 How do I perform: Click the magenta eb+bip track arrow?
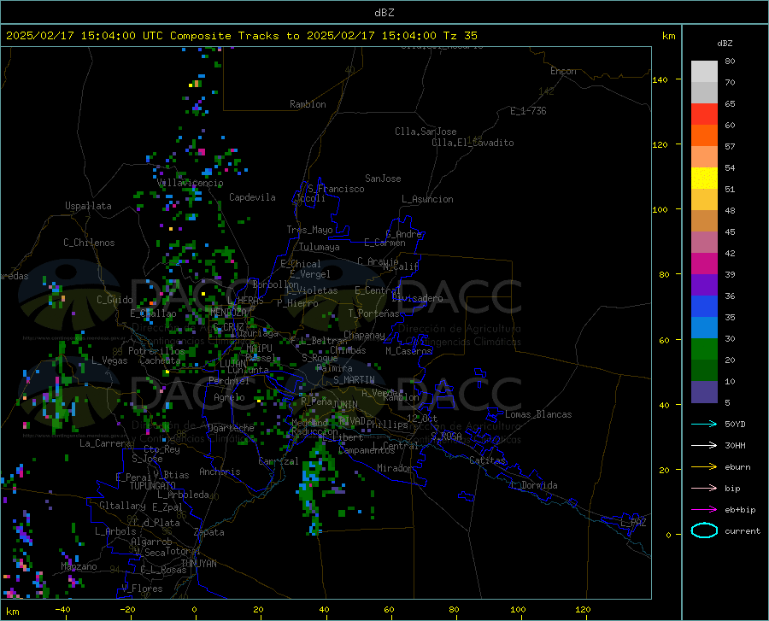[x=704, y=510]
